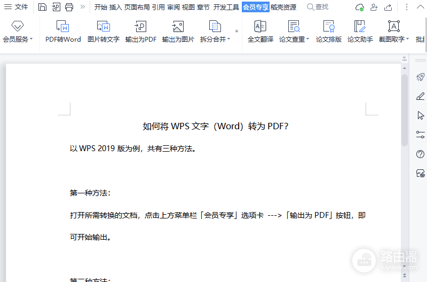Expand more quick access tools chevron

click(83, 7)
